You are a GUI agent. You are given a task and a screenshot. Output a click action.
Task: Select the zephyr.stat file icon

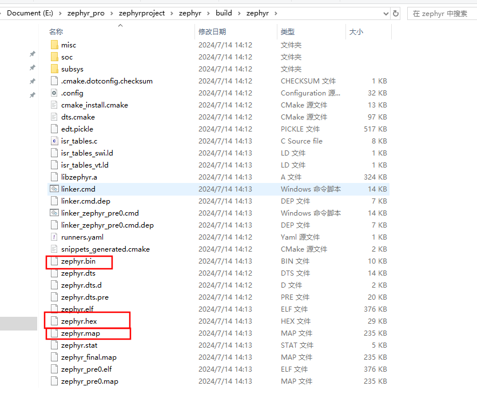[54, 345]
